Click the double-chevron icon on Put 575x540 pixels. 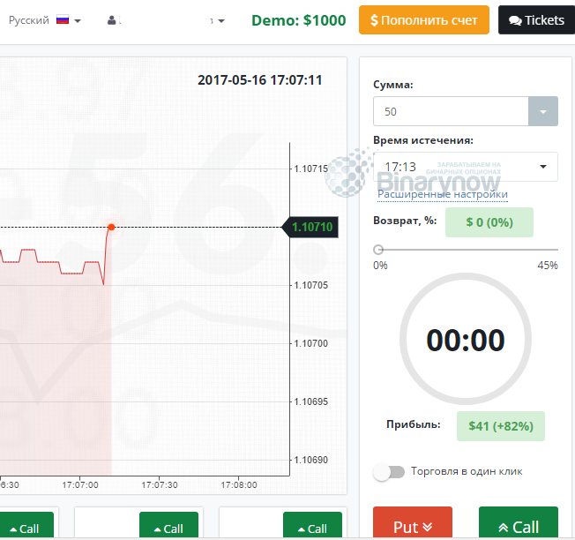coord(427,527)
